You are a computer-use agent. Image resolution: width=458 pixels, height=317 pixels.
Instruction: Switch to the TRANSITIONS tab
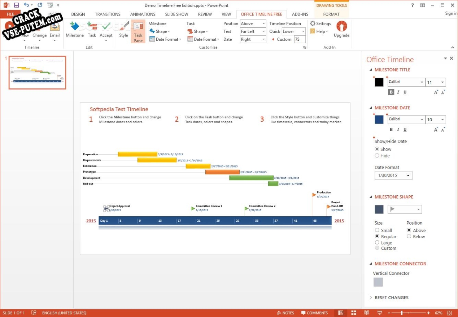click(108, 14)
